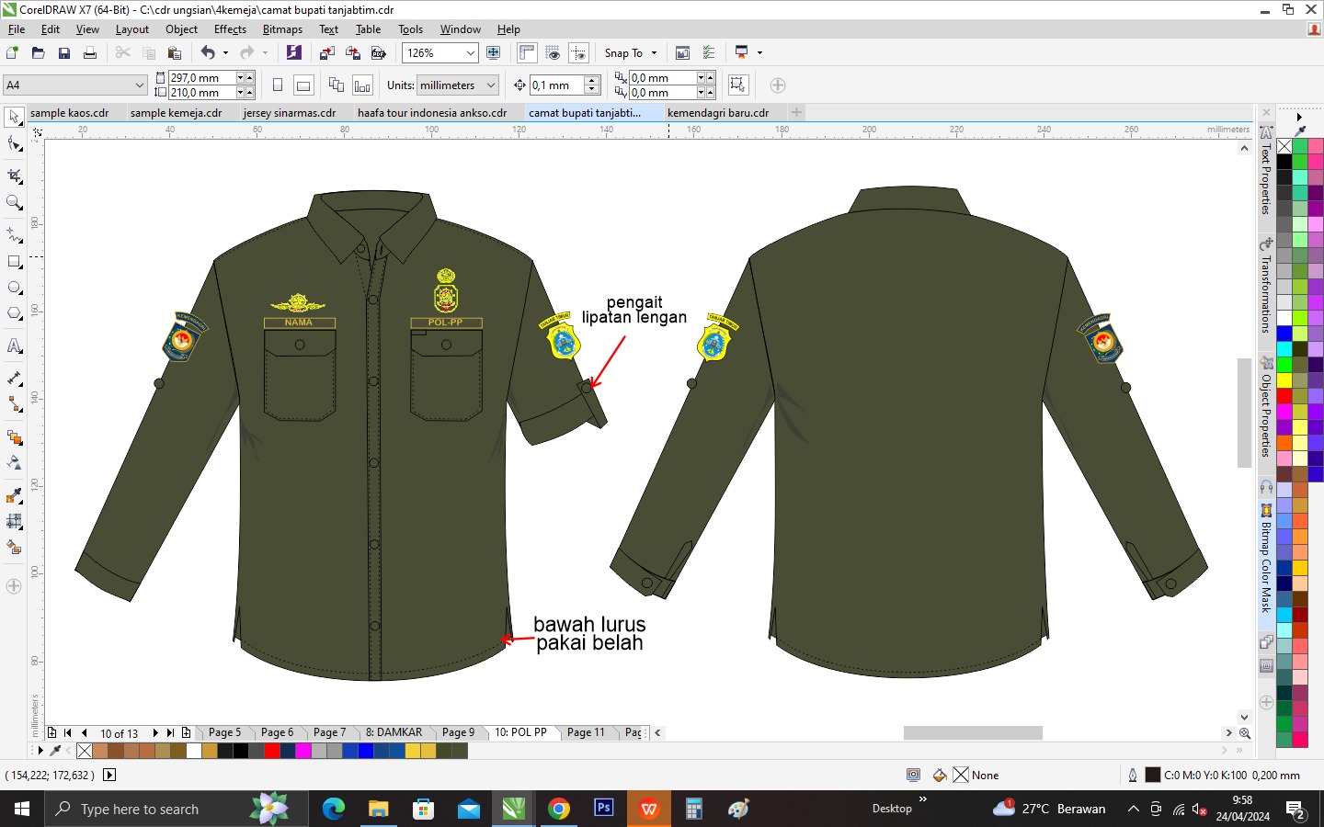Select the Drop Shadow tool

(x=14, y=437)
